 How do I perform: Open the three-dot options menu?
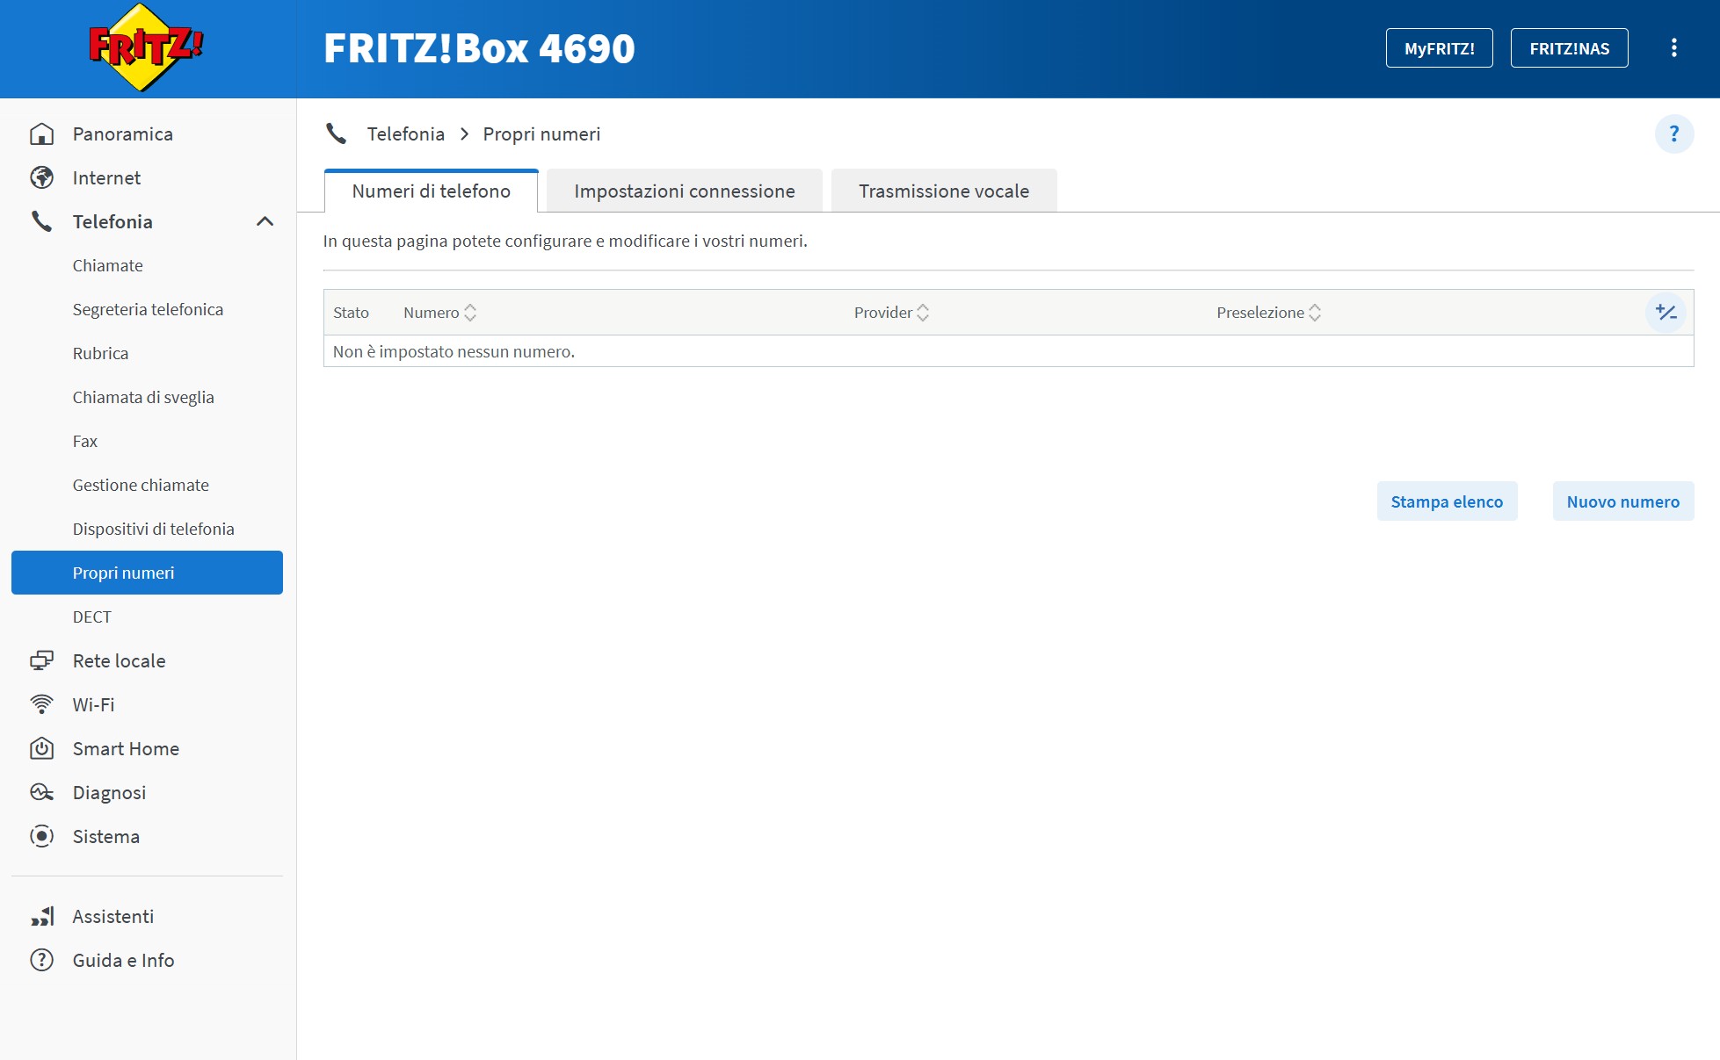click(x=1673, y=48)
